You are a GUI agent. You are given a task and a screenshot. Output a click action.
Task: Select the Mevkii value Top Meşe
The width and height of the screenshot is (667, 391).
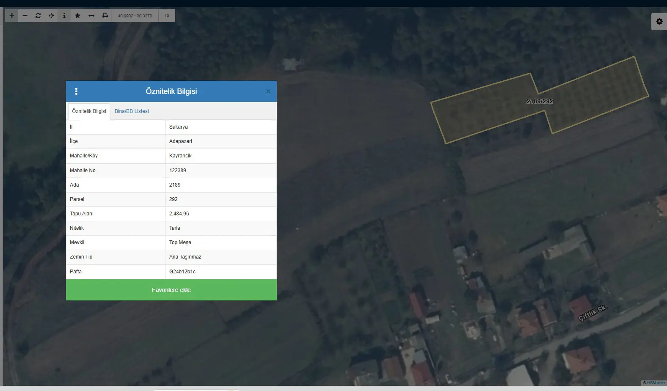(221, 242)
